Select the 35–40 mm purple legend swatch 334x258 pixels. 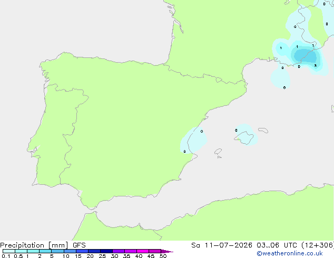pos(131,251)
